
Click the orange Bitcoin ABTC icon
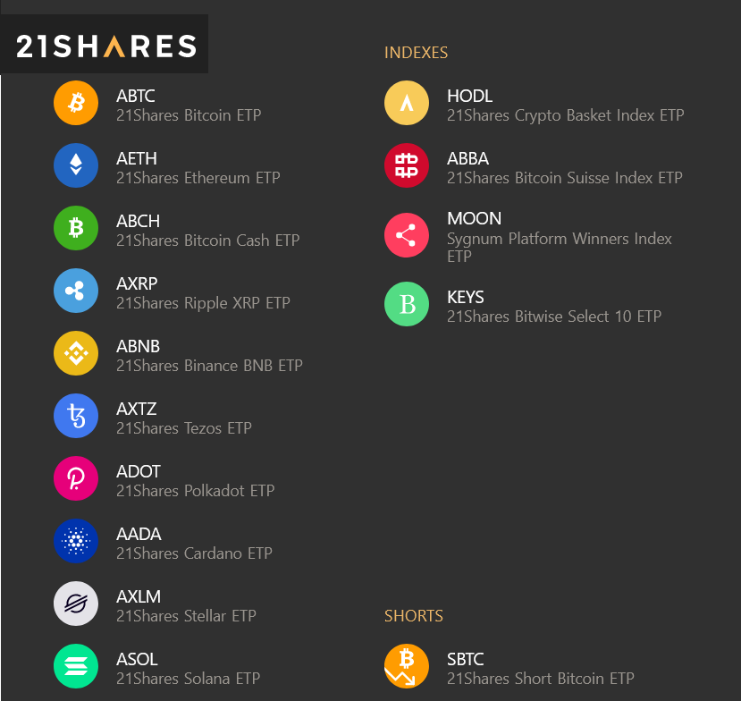point(76,103)
